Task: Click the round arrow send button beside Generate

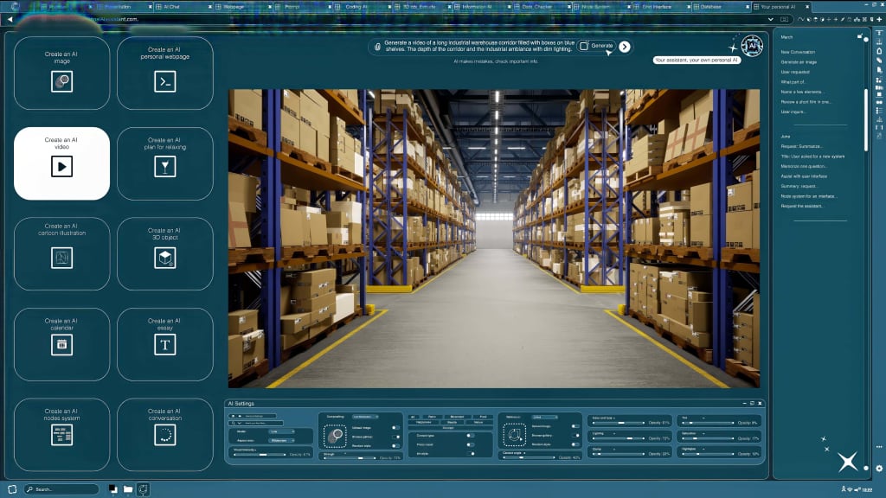Action: tap(625, 47)
